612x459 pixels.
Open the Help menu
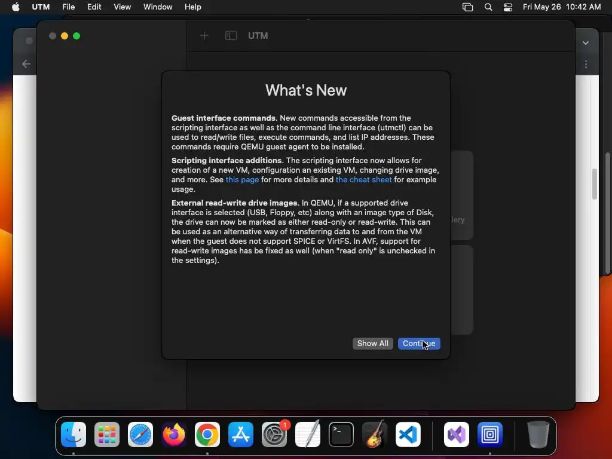pyautogui.click(x=193, y=7)
